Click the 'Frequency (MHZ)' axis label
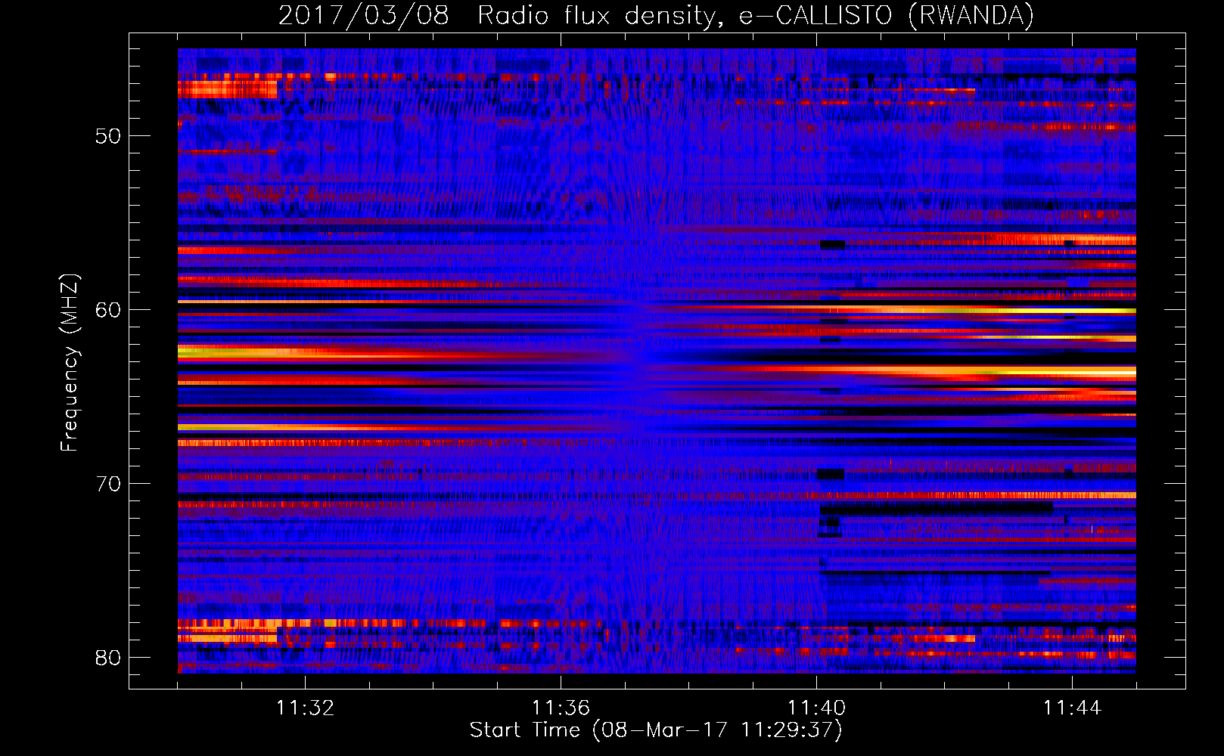Image resolution: width=1224 pixels, height=756 pixels. tap(69, 363)
